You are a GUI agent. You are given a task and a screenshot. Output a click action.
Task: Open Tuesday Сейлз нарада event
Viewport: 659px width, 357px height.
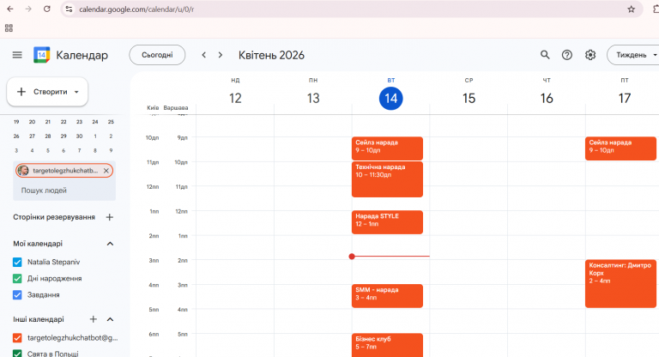tap(387, 148)
